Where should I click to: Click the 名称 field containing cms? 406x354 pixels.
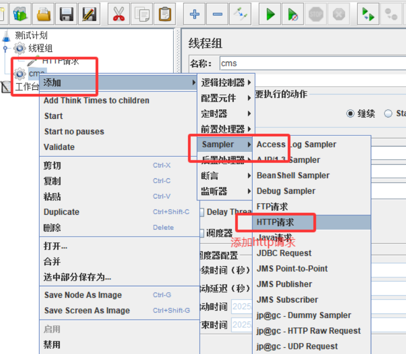pos(313,63)
